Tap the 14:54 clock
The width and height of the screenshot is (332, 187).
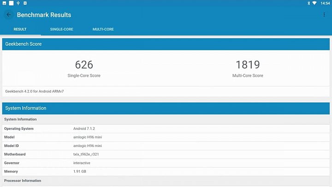click(x=325, y=3)
